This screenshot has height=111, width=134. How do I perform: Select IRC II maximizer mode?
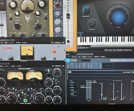tap(72, 88)
